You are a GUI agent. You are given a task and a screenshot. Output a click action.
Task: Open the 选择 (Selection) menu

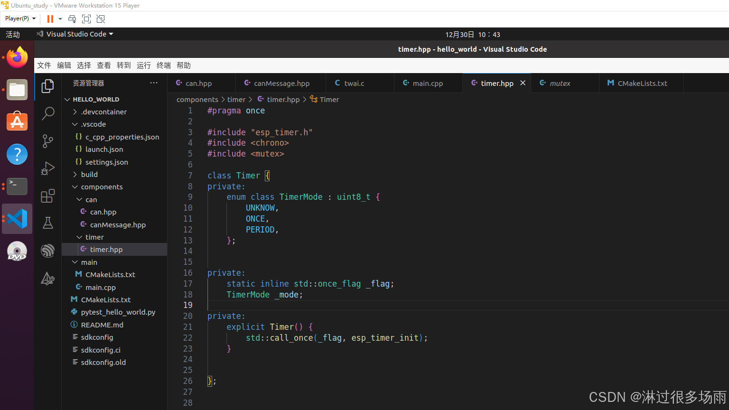(x=84, y=65)
